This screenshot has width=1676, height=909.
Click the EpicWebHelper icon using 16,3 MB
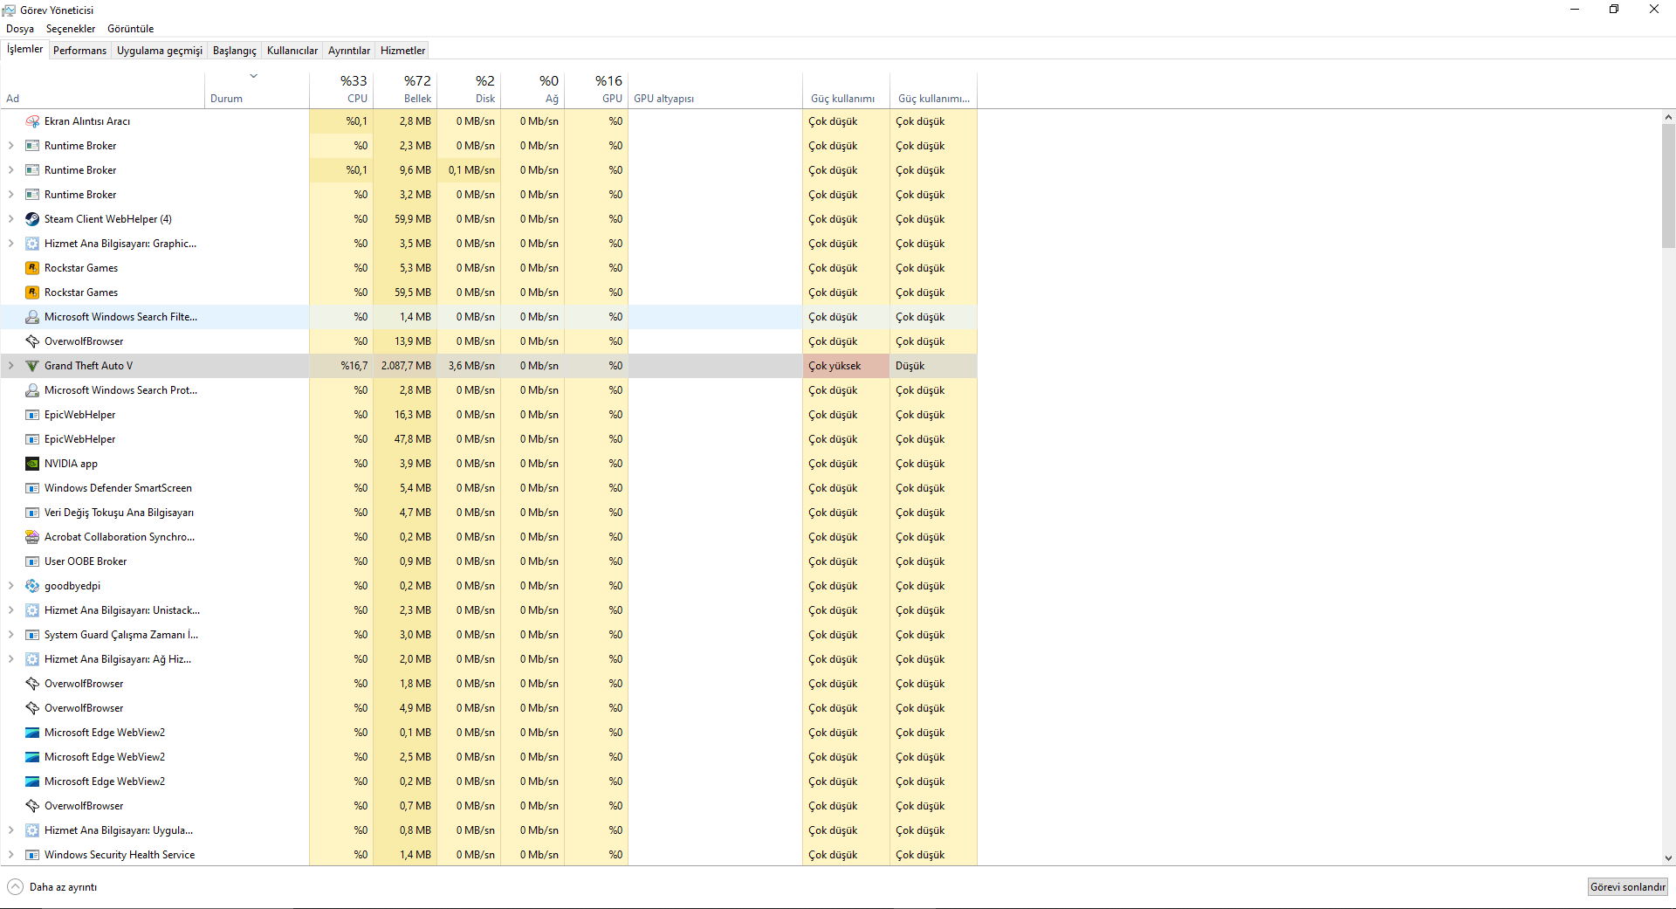pyautogui.click(x=32, y=415)
